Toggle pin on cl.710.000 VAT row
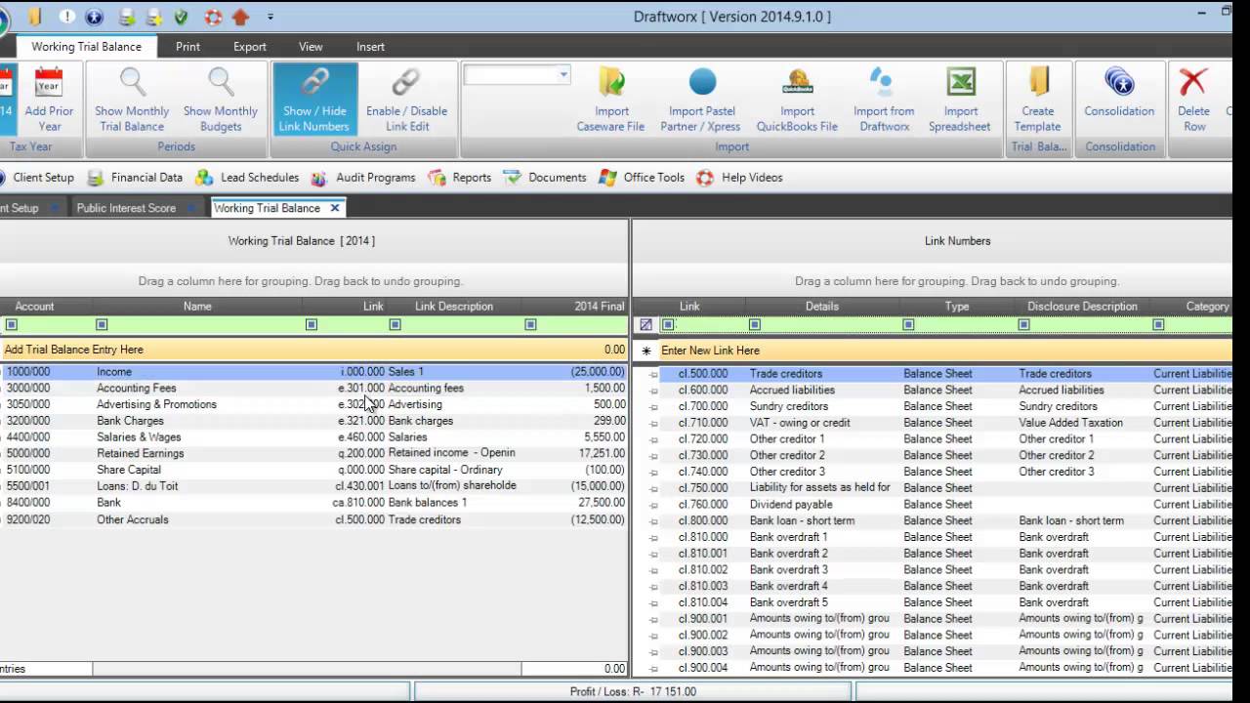Screen dimensions: 1250x703 [x=653, y=423]
